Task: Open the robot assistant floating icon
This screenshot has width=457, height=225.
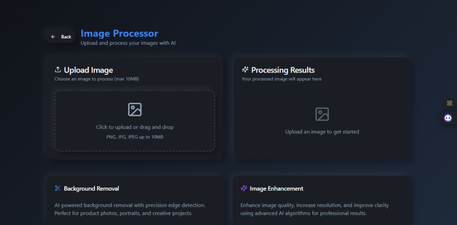Action: click(448, 118)
